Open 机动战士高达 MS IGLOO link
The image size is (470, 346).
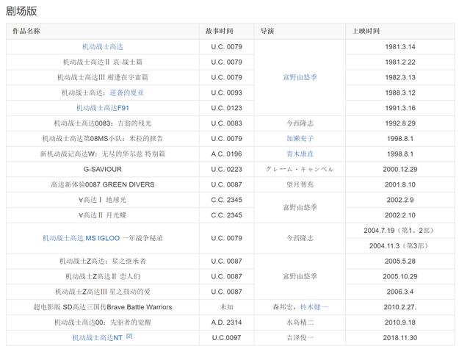[82, 238]
